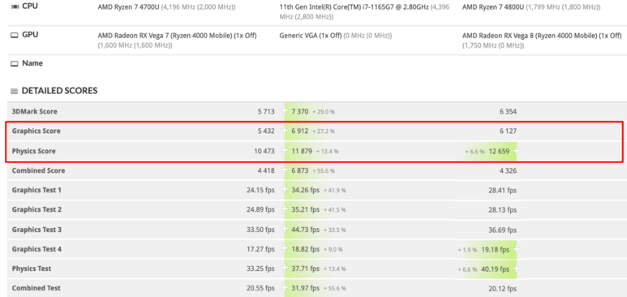Click the Detailed Scores list icon
Screen dimensions: 627x297
click(14, 91)
